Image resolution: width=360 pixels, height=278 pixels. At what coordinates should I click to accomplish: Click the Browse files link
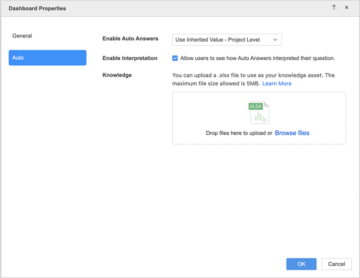[292, 133]
